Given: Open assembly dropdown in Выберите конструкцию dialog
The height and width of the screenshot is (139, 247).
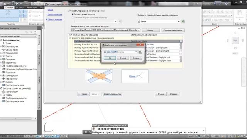Looking at the screenshot, I should pos(136,52).
